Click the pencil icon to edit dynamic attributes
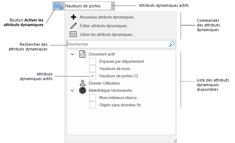 point(73,26)
